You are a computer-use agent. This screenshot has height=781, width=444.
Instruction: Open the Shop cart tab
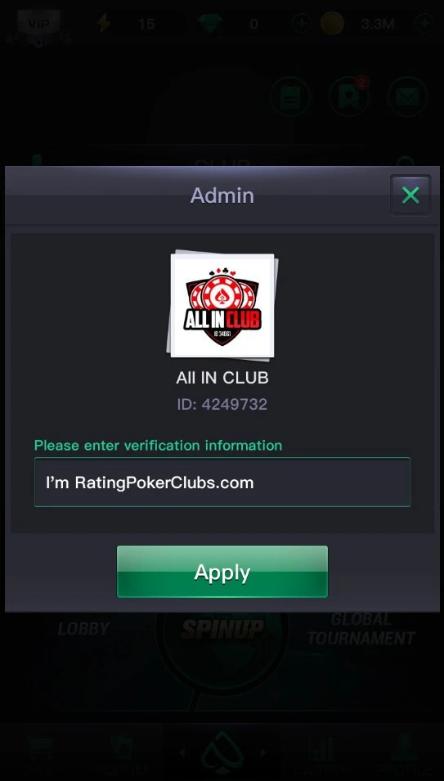pos(39,755)
